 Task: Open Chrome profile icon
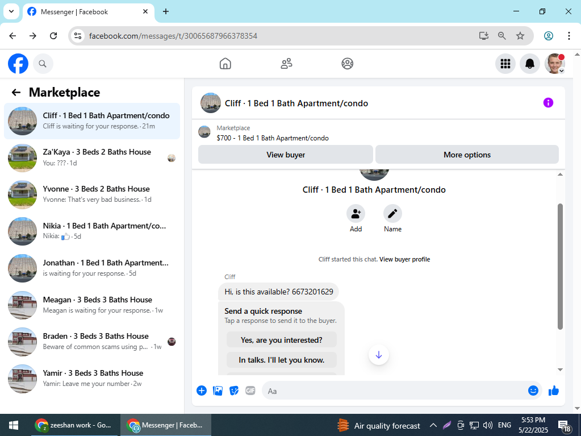point(549,36)
